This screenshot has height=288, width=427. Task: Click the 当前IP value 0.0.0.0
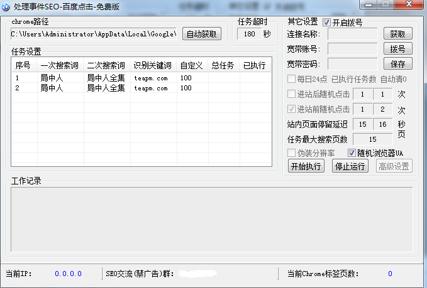click(x=68, y=274)
